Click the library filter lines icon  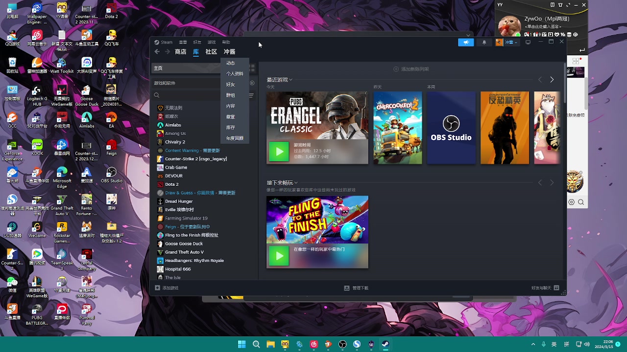pos(251,95)
